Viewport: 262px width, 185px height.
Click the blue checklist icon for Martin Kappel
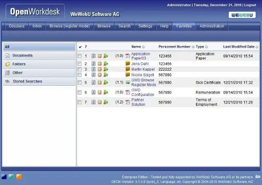(93, 69)
